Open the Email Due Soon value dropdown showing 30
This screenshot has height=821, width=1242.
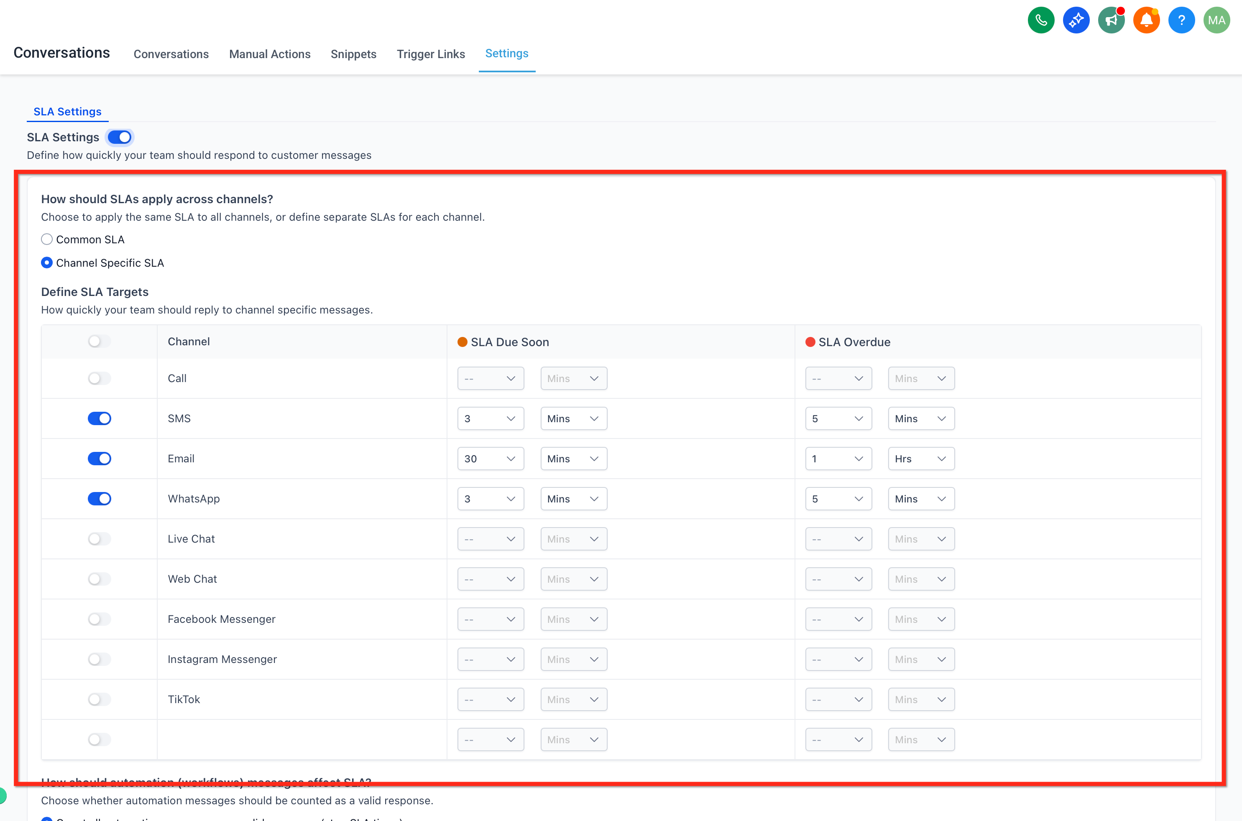[x=490, y=459]
